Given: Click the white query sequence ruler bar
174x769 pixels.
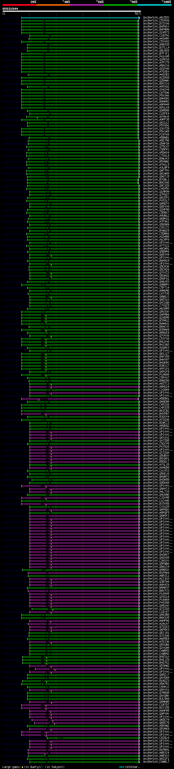Looking at the screenshot, I should click(72, 11).
